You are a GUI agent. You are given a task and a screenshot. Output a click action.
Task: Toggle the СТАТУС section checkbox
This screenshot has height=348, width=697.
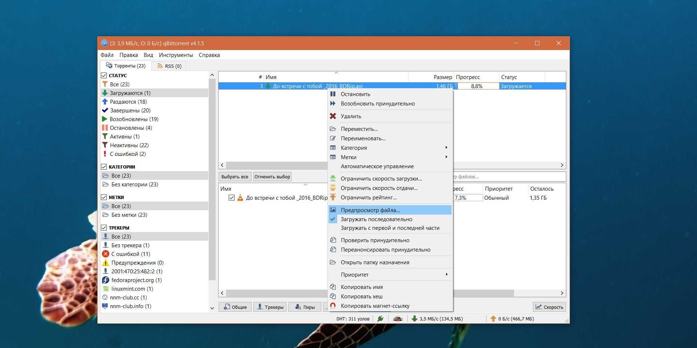tap(104, 75)
